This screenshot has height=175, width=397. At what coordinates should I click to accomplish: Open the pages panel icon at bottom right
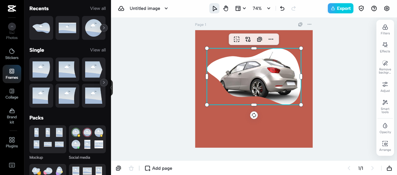click(x=389, y=168)
